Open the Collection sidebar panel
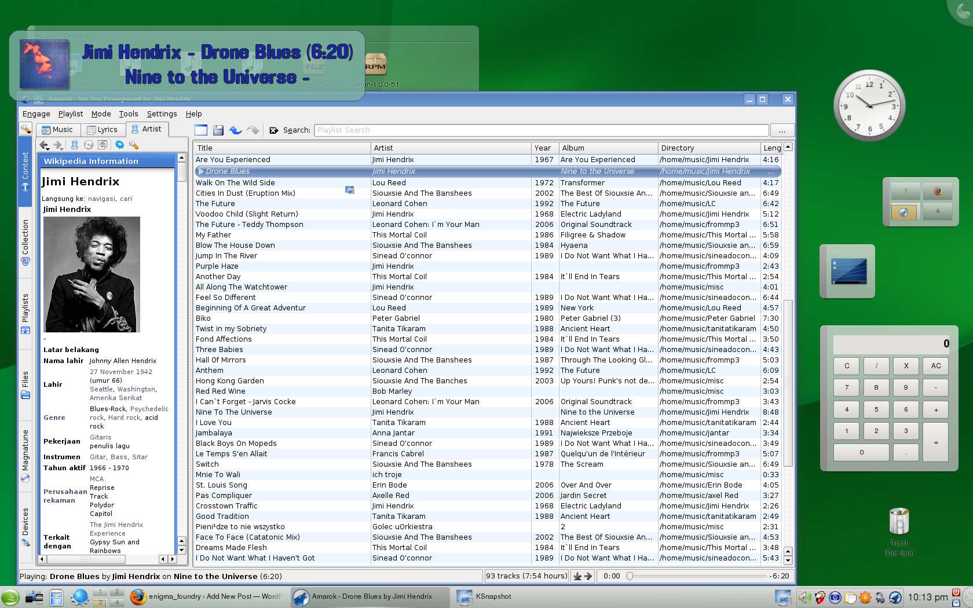Screen dimensions: 973x608 click(x=25, y=241)
